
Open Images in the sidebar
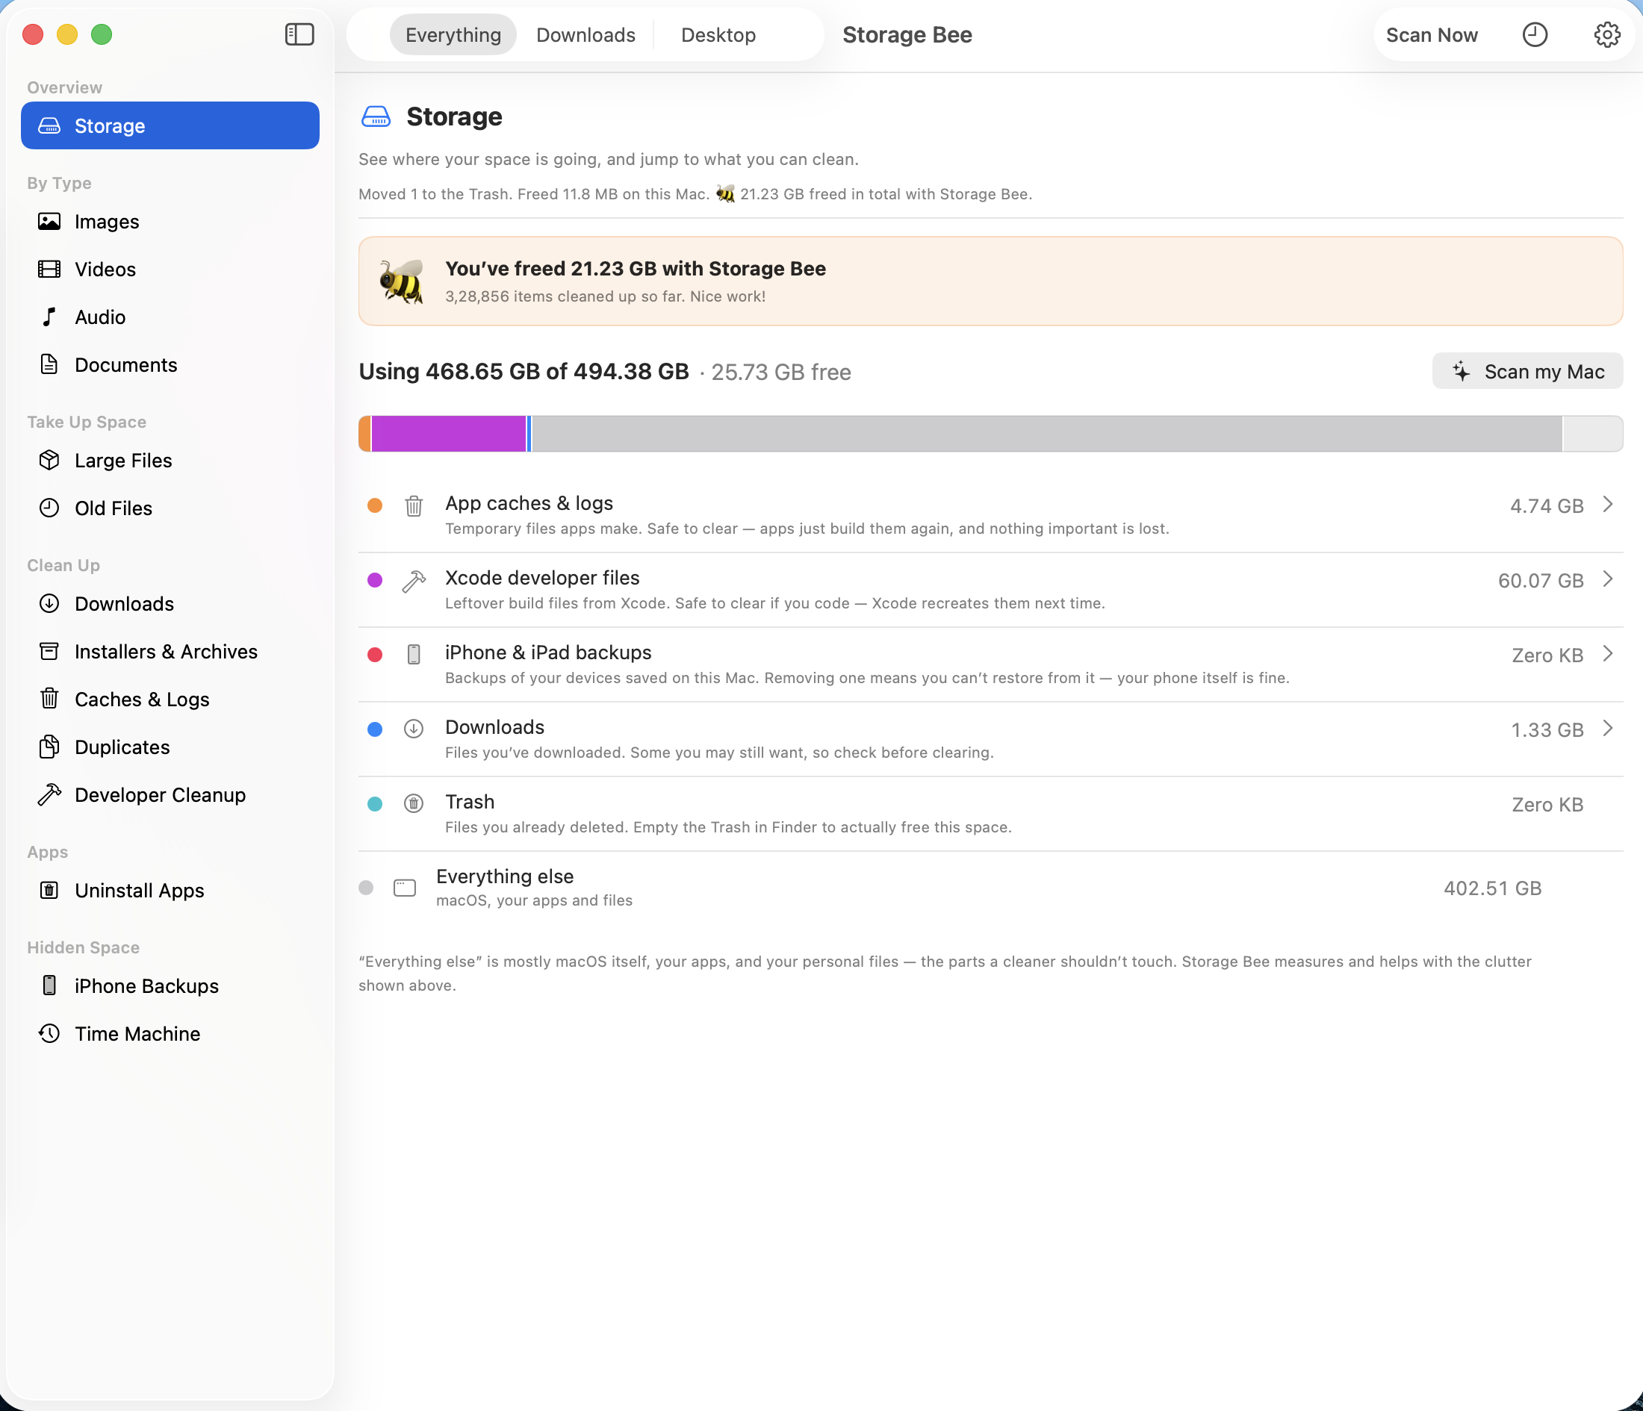click(170, 221)
